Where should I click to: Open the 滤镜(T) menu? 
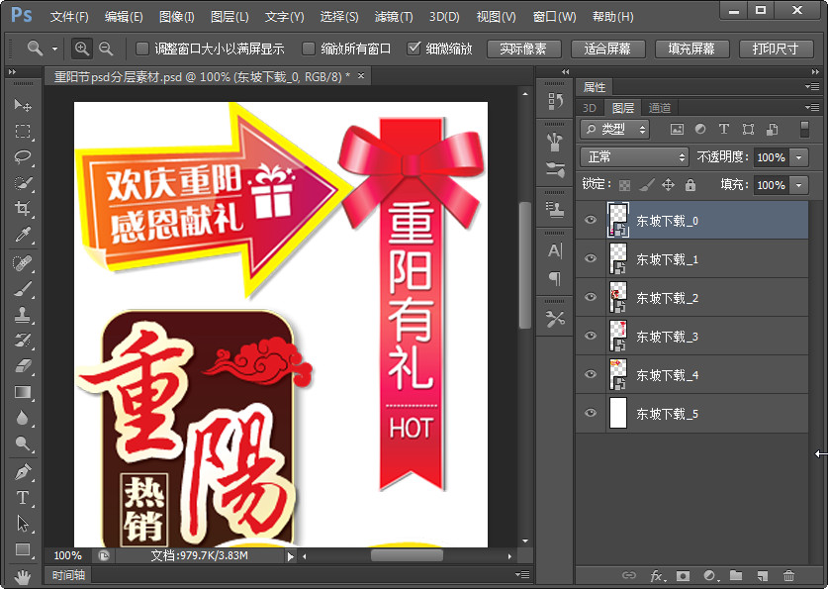coord(394,17)
